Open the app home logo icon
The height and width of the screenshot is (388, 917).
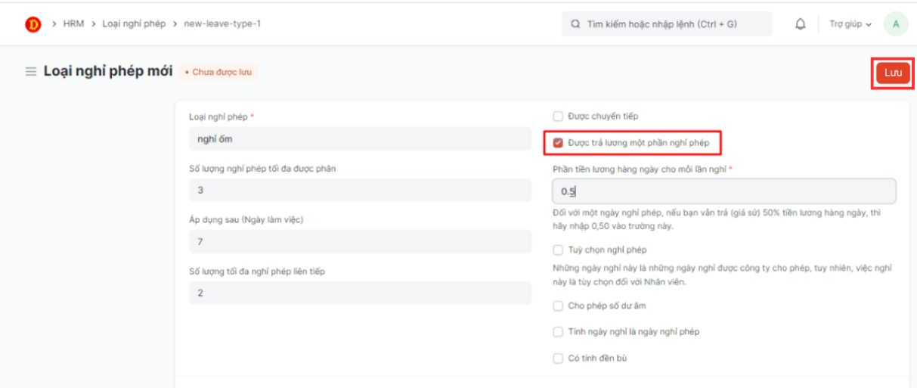(x=33, y=24)
